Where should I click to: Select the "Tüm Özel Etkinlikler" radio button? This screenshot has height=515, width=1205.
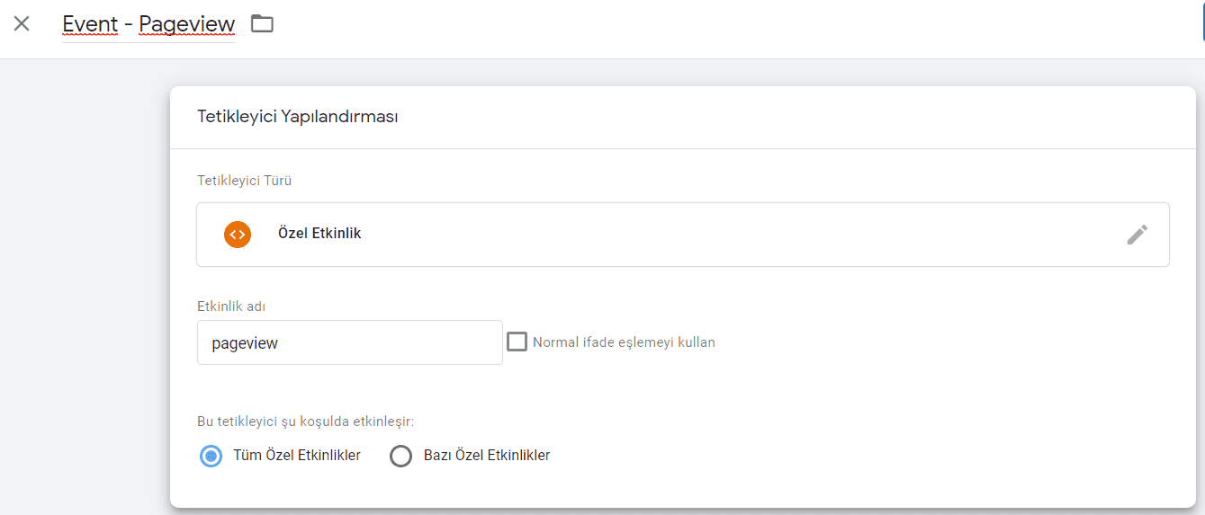[x=211, y=456]
